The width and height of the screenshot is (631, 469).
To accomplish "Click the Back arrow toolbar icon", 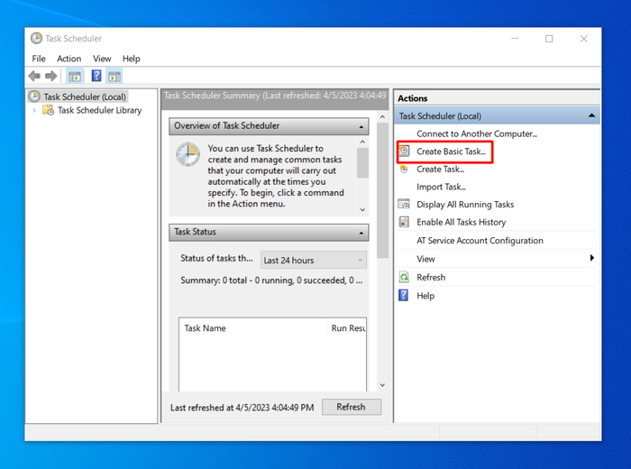I will click(34, 76).
